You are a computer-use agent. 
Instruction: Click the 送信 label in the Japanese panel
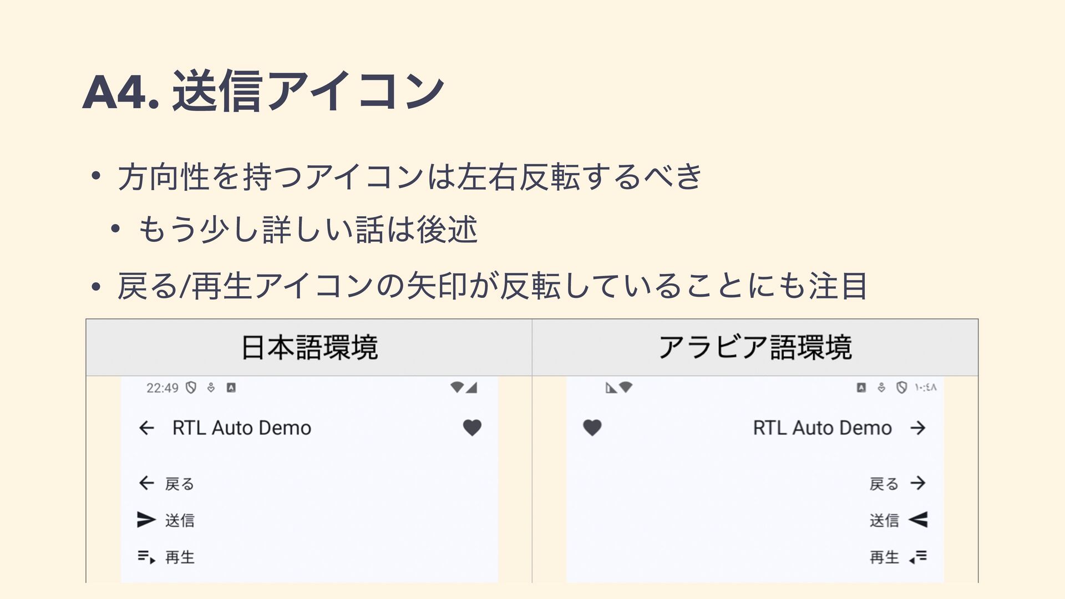click(180, 520)
